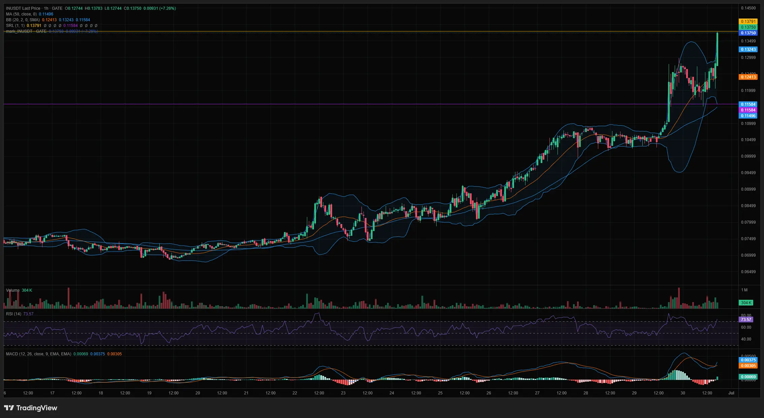This screenshot has height=418, width=764.
Task: Click the green 0.00069 histogram axis label
Action: (x=748, y=377)
